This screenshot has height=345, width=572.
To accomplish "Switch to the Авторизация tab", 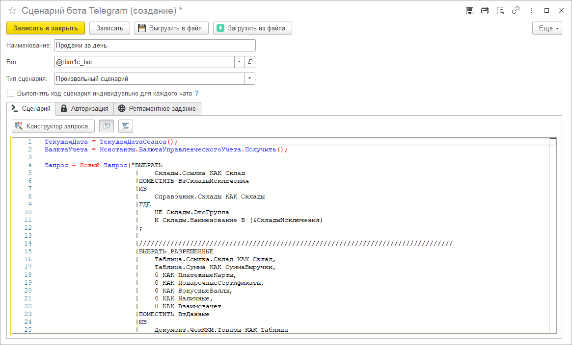I will (84, 108).
